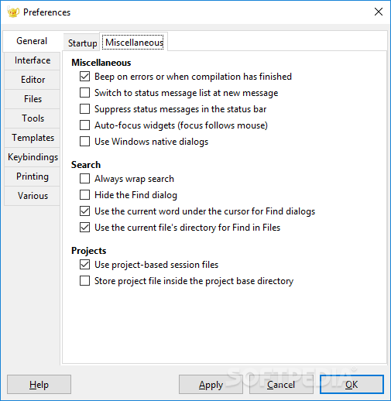Select the Miscellaneous tab
This screenshot has height=401, width=391.
(x=134, y=42)
